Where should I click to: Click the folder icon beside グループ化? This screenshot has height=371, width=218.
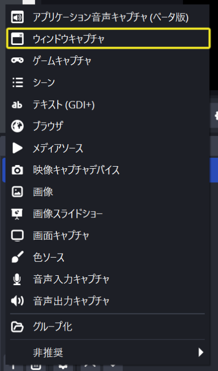point(17,327)
